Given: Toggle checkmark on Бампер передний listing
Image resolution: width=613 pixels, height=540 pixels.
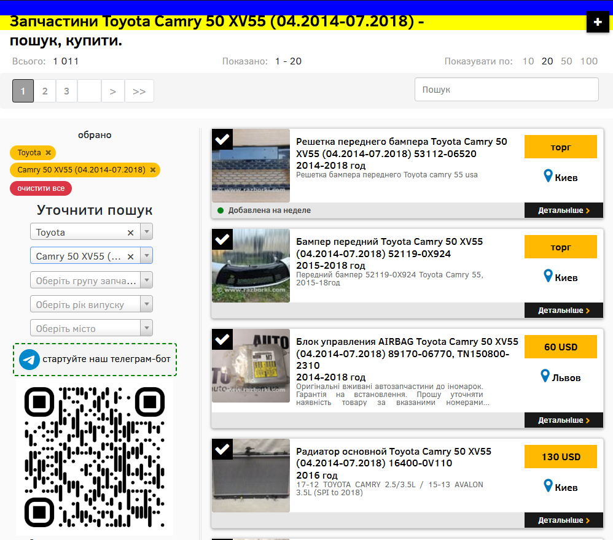Looking at the screenshot, I should 222,239.
